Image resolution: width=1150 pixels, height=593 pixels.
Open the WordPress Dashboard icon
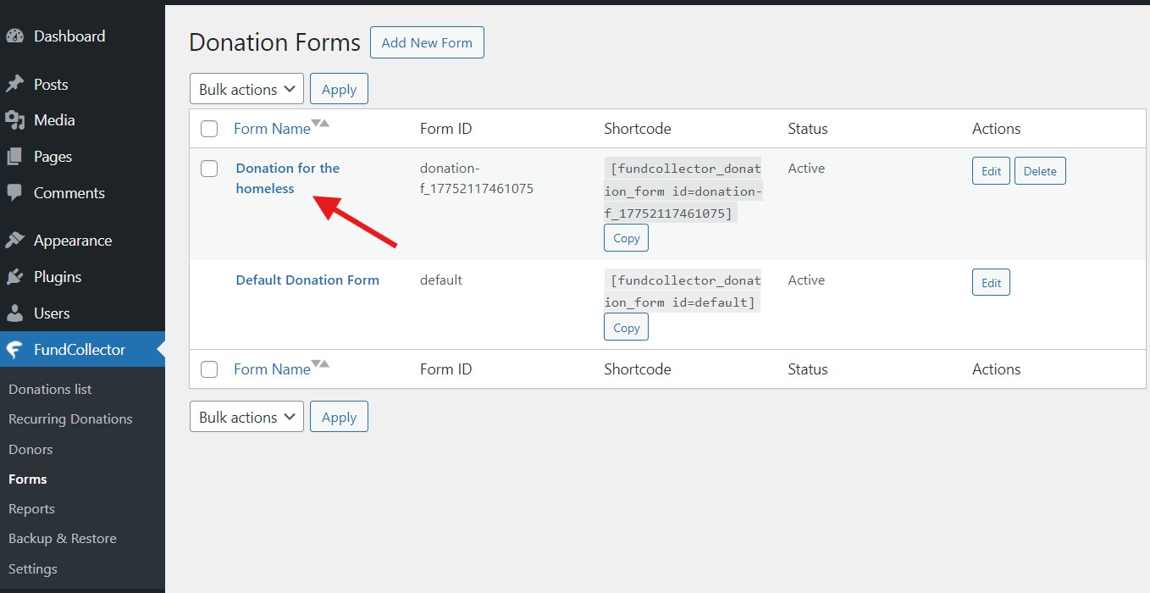pos(18,36)
